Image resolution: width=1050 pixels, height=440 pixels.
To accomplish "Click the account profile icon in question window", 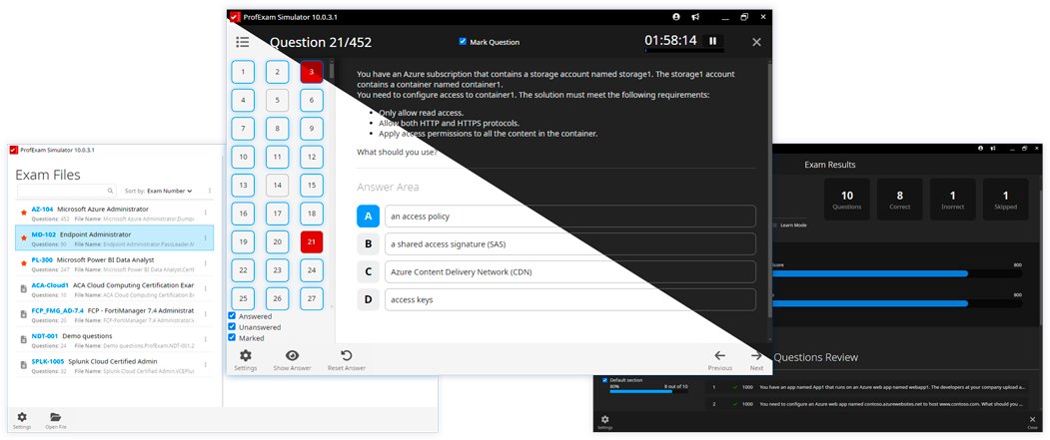I will [x=676, y=17].
